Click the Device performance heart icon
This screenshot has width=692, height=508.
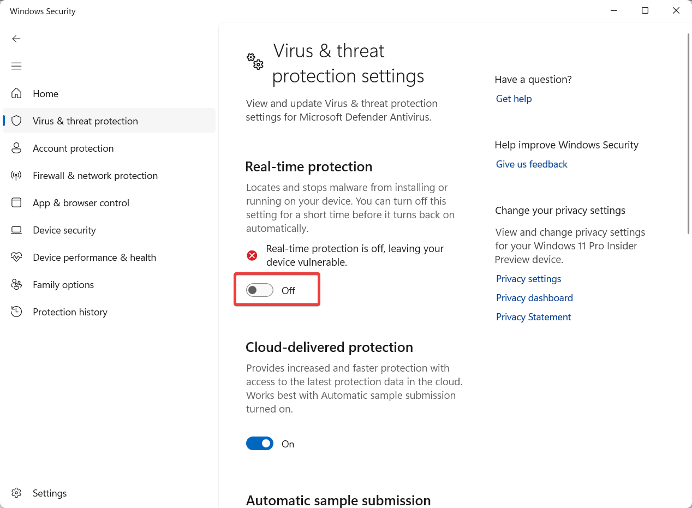click(16, 258)
